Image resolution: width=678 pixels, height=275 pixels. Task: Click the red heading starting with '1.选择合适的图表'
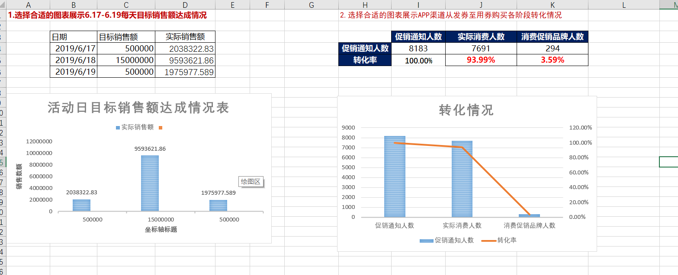coord(107,15)
